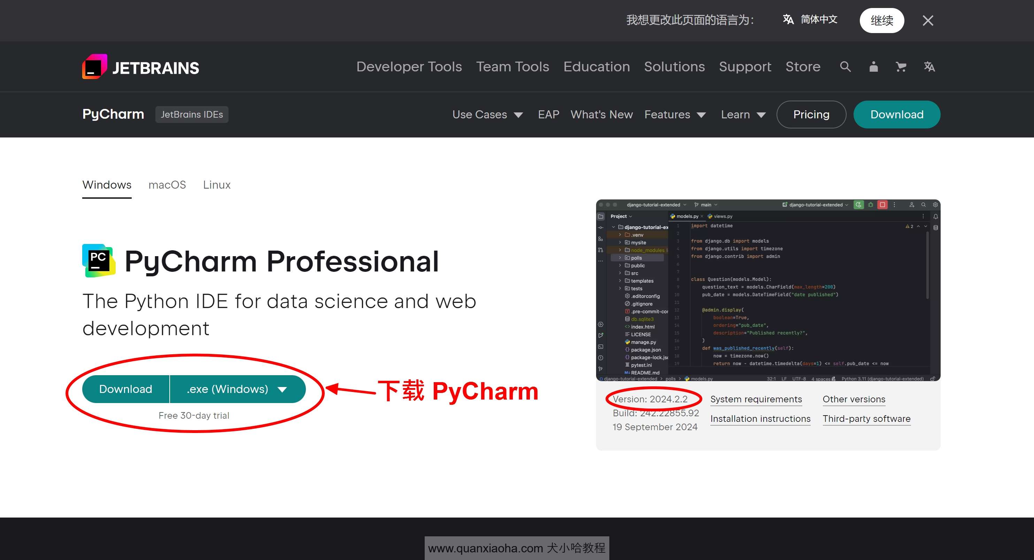
Task: Click the Build: 242.22855.92 text
Action: [x=656, y=413]
